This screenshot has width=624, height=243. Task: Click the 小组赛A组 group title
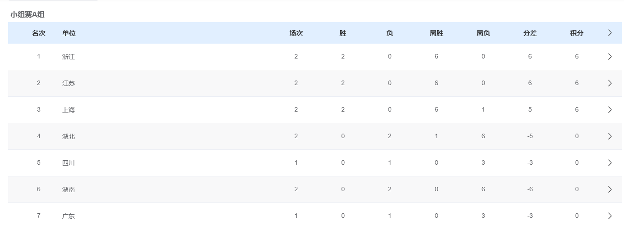click(x=28, y=15)
